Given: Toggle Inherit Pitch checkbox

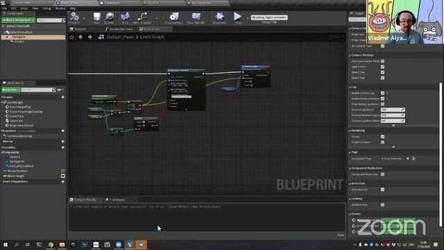Looking at the screenshot, I should click(382, 67).
